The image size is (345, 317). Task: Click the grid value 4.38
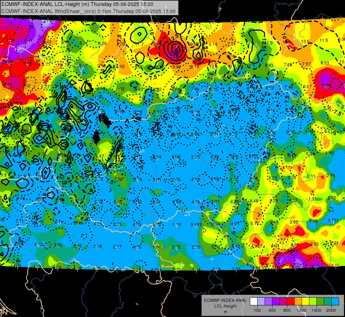[196, 202]
